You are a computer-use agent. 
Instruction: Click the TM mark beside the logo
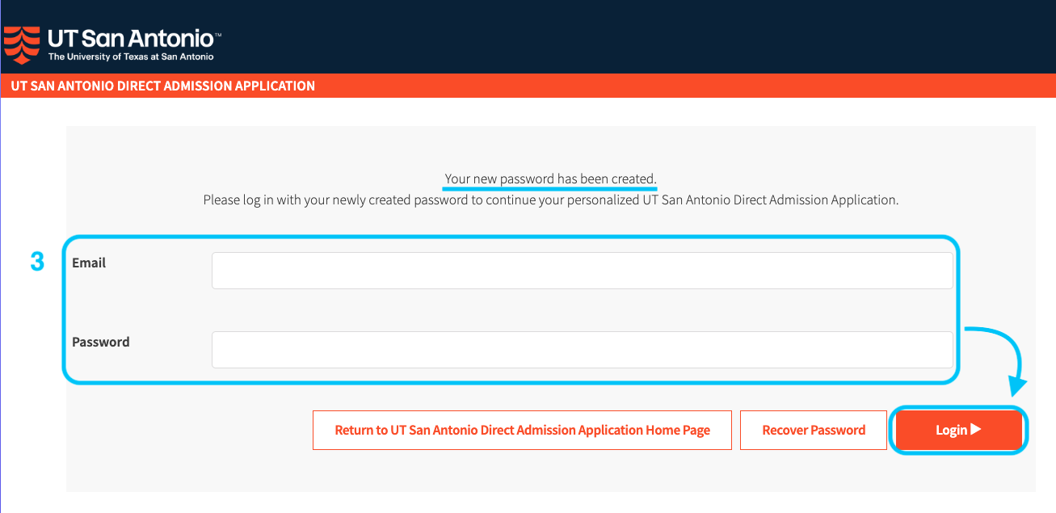tap(217, 34)
